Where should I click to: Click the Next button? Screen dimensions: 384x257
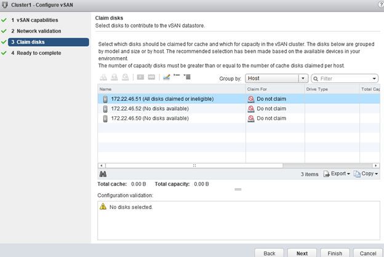pos(302,253)
